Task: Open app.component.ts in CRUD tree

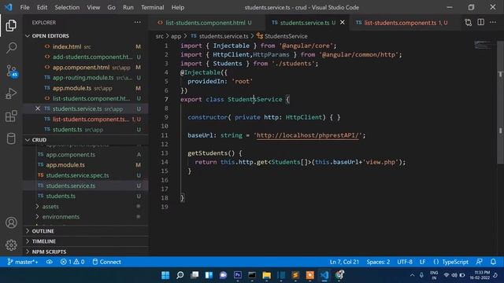Action: click(x=86, y=155)
